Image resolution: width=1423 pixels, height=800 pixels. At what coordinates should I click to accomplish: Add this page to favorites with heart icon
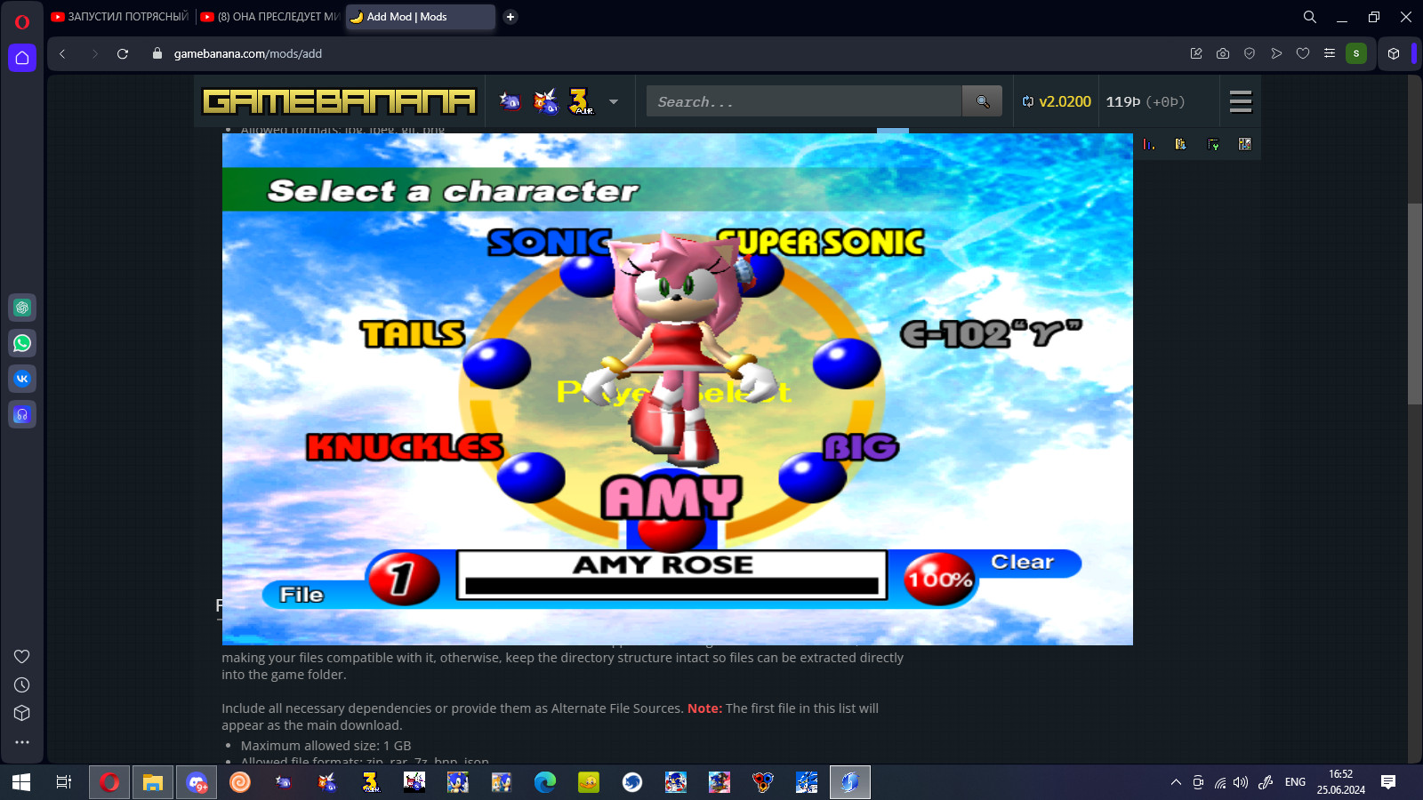point(1302,53)
